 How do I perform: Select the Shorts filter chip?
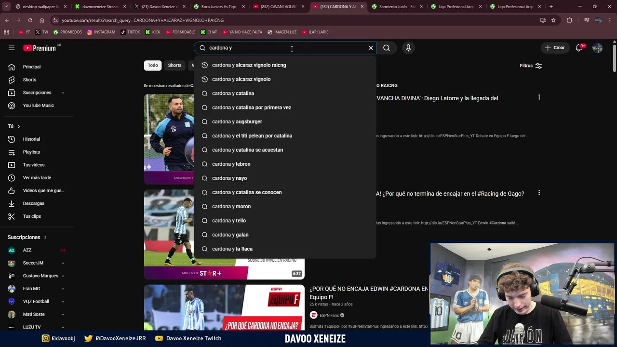click(174, 66)
